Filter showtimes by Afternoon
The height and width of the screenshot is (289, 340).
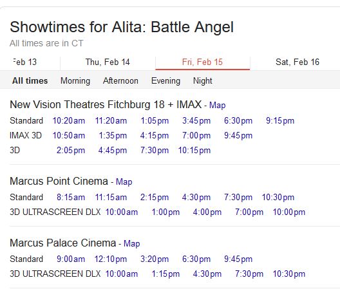120,81
